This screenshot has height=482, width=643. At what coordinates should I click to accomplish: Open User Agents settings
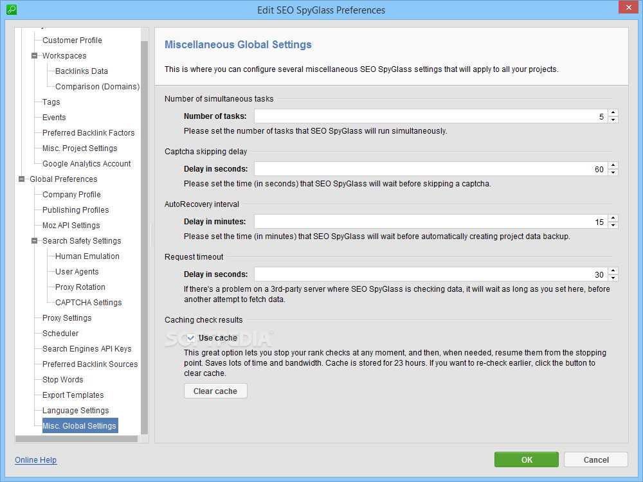pos(77,272)
